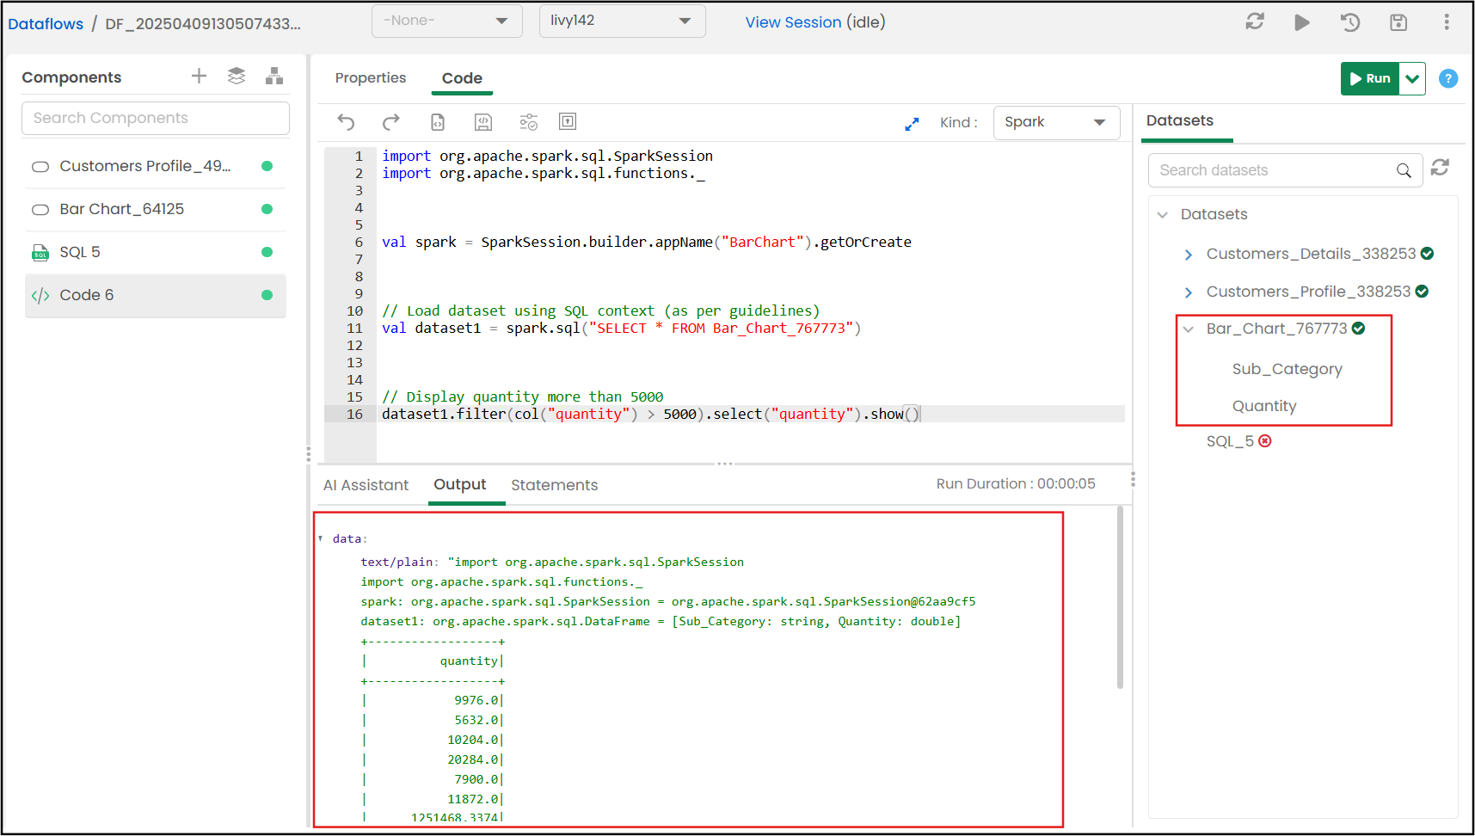Viewport: 1475px width, 836px height.
Task: Click the save dataflow icon in header
Action: [x=1398, y=22]
